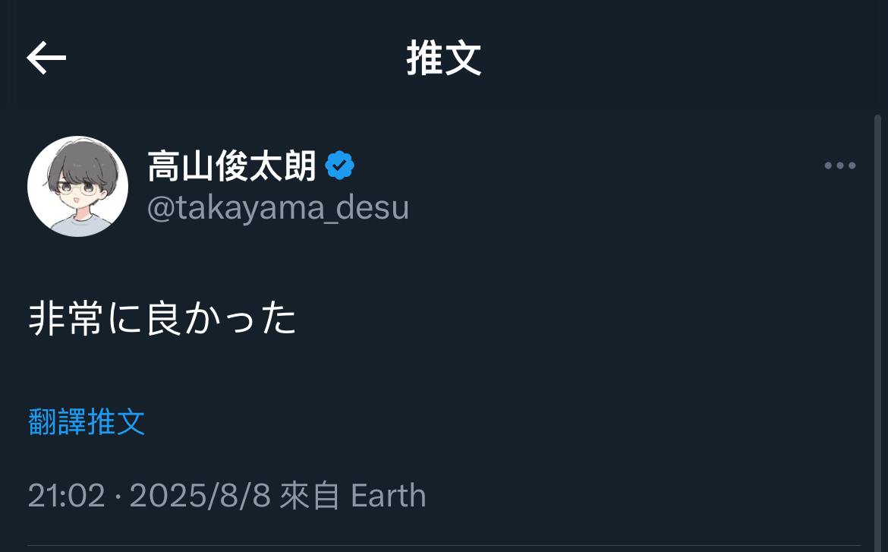
Task: Click the vertical scrollbar at right edge
Action: 877,304
